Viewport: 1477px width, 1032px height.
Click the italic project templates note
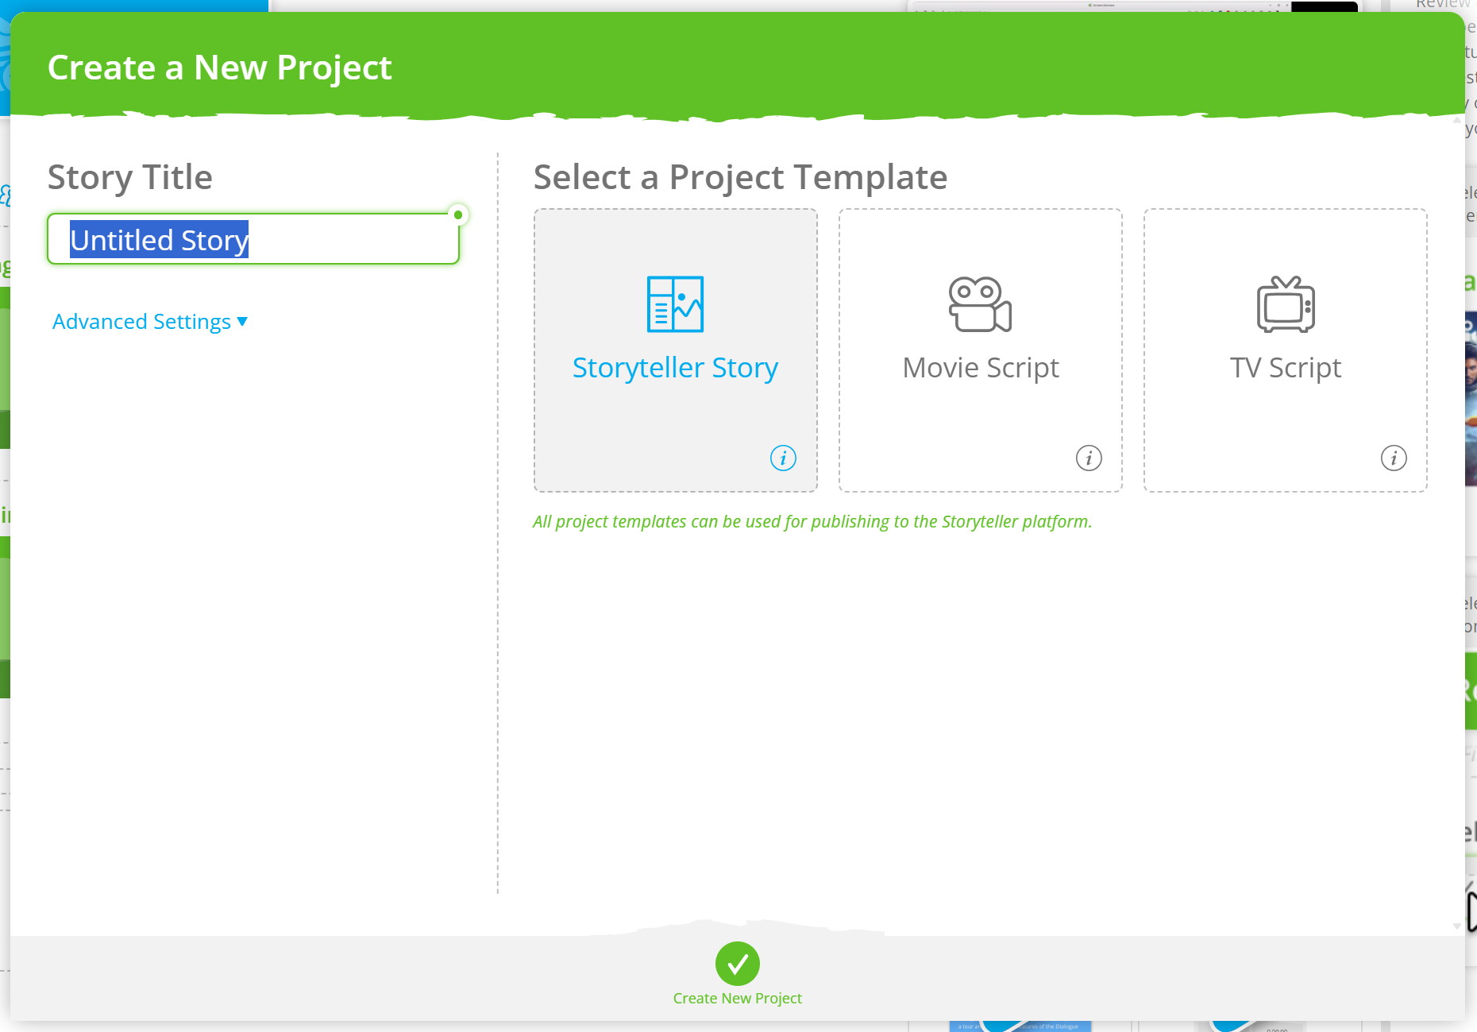coord(812,521)
